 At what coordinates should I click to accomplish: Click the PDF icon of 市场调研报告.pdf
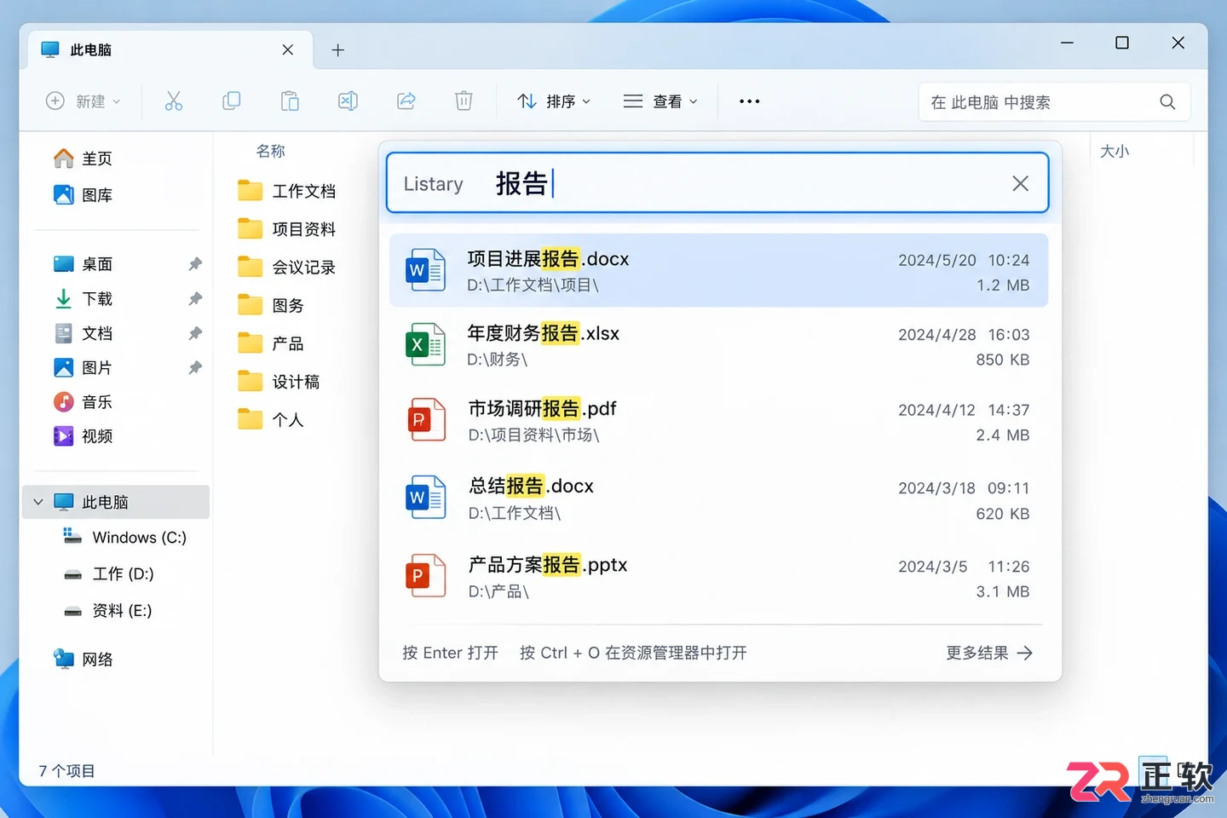click(x=426, y=419)
